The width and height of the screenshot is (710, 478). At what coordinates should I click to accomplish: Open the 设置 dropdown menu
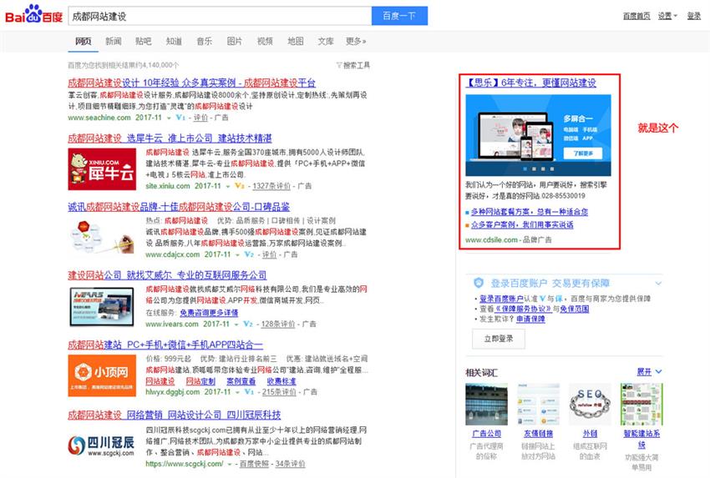tap(665, 16)
